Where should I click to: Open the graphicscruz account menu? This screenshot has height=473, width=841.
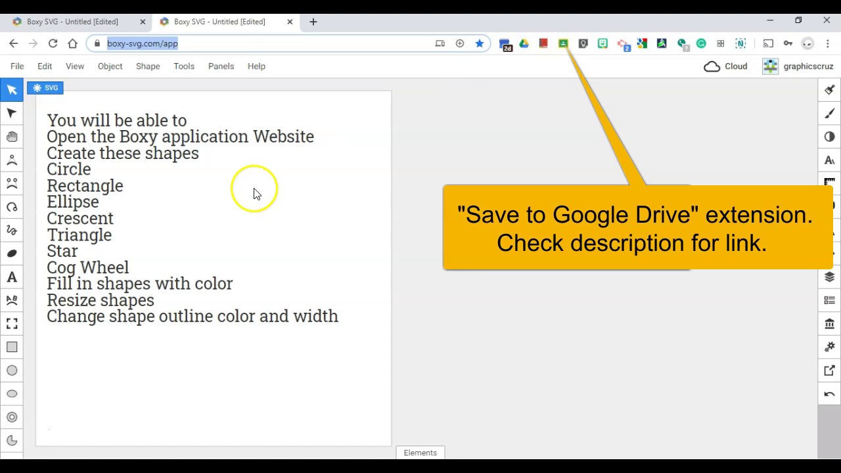coord(798,66)
